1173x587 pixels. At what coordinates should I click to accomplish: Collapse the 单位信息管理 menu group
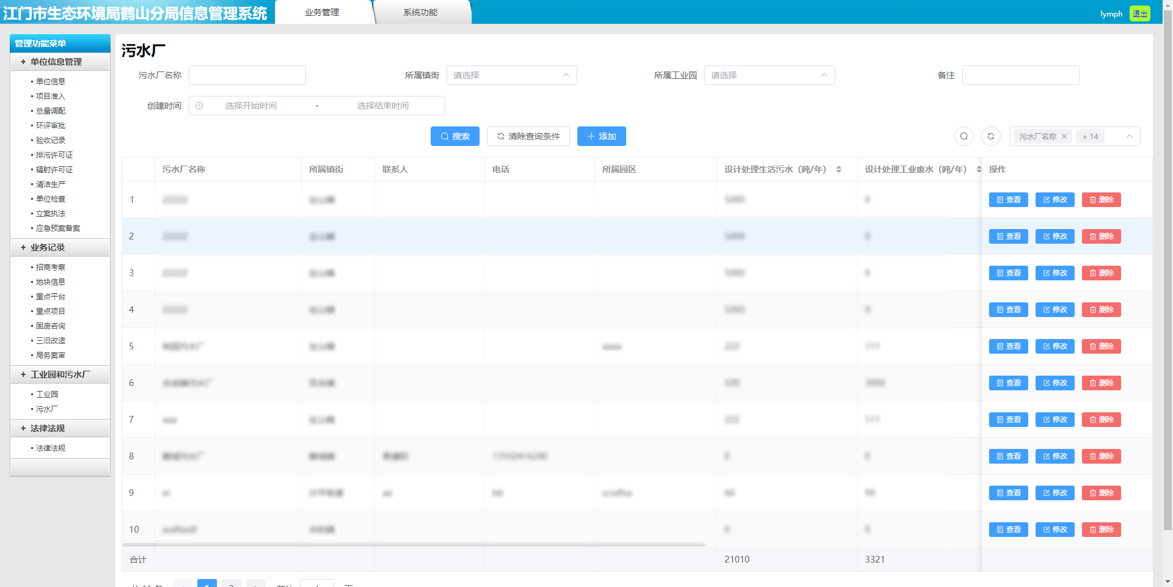tap(60, 62)
